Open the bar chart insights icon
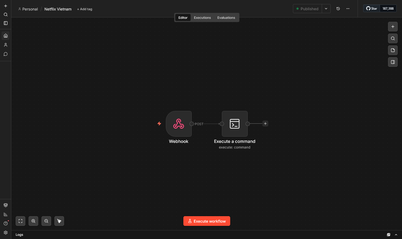The width and height of the screenshot is (402, 239). coord(6,214)
